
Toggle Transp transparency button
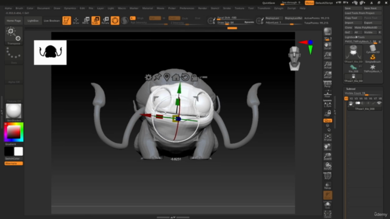(328, 186)
